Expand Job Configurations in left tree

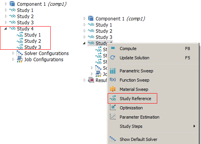click(x=13, y=59)
